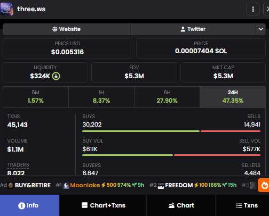Viewport: 269px width, 216px height.
Task: Switch to the Info tab
Action: click(x=29, y=205)
